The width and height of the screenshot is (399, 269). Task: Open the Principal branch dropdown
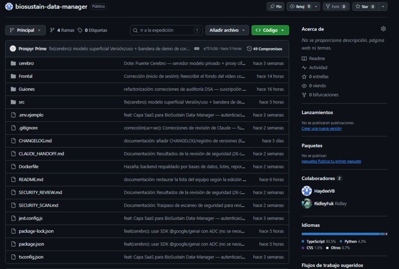click(x=25, y=30)
